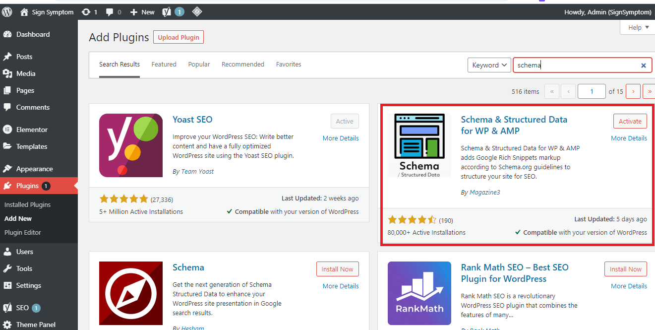
Task: Install the Rank Math SEO plugin
Action: click(626, 269)
